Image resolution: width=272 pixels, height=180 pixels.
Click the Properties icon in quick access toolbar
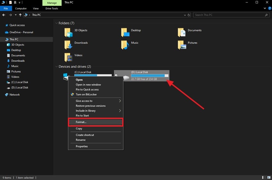click(11, 3)
